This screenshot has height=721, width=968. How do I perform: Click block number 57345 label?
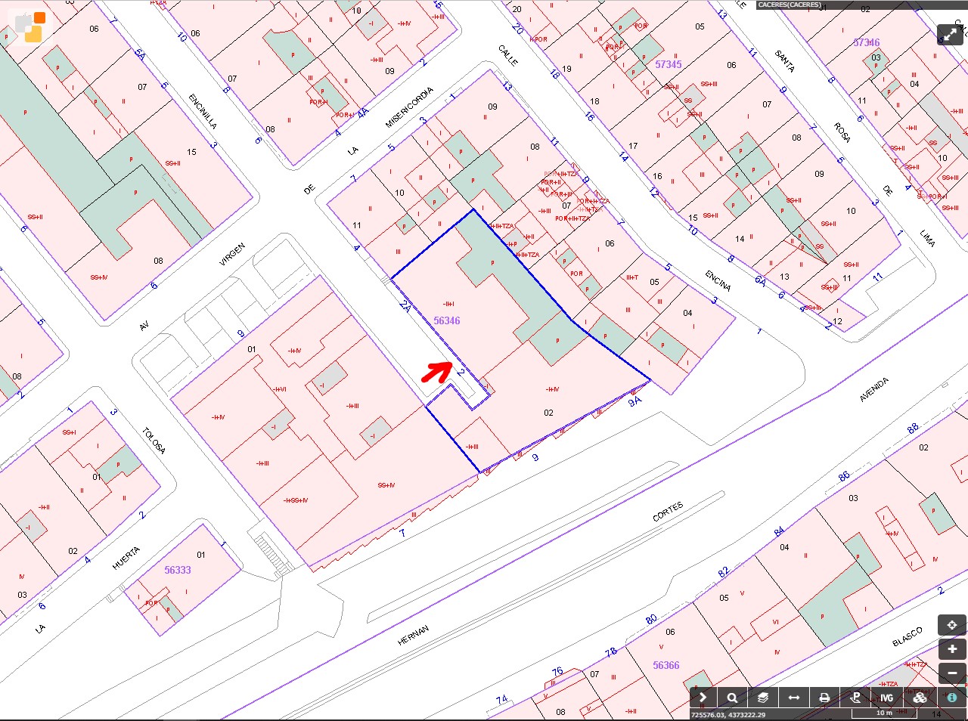click(668, 64)
